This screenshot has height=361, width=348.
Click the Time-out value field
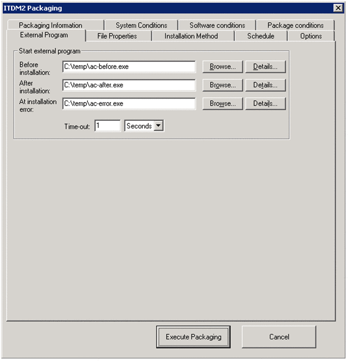click(x=108, y=126)
